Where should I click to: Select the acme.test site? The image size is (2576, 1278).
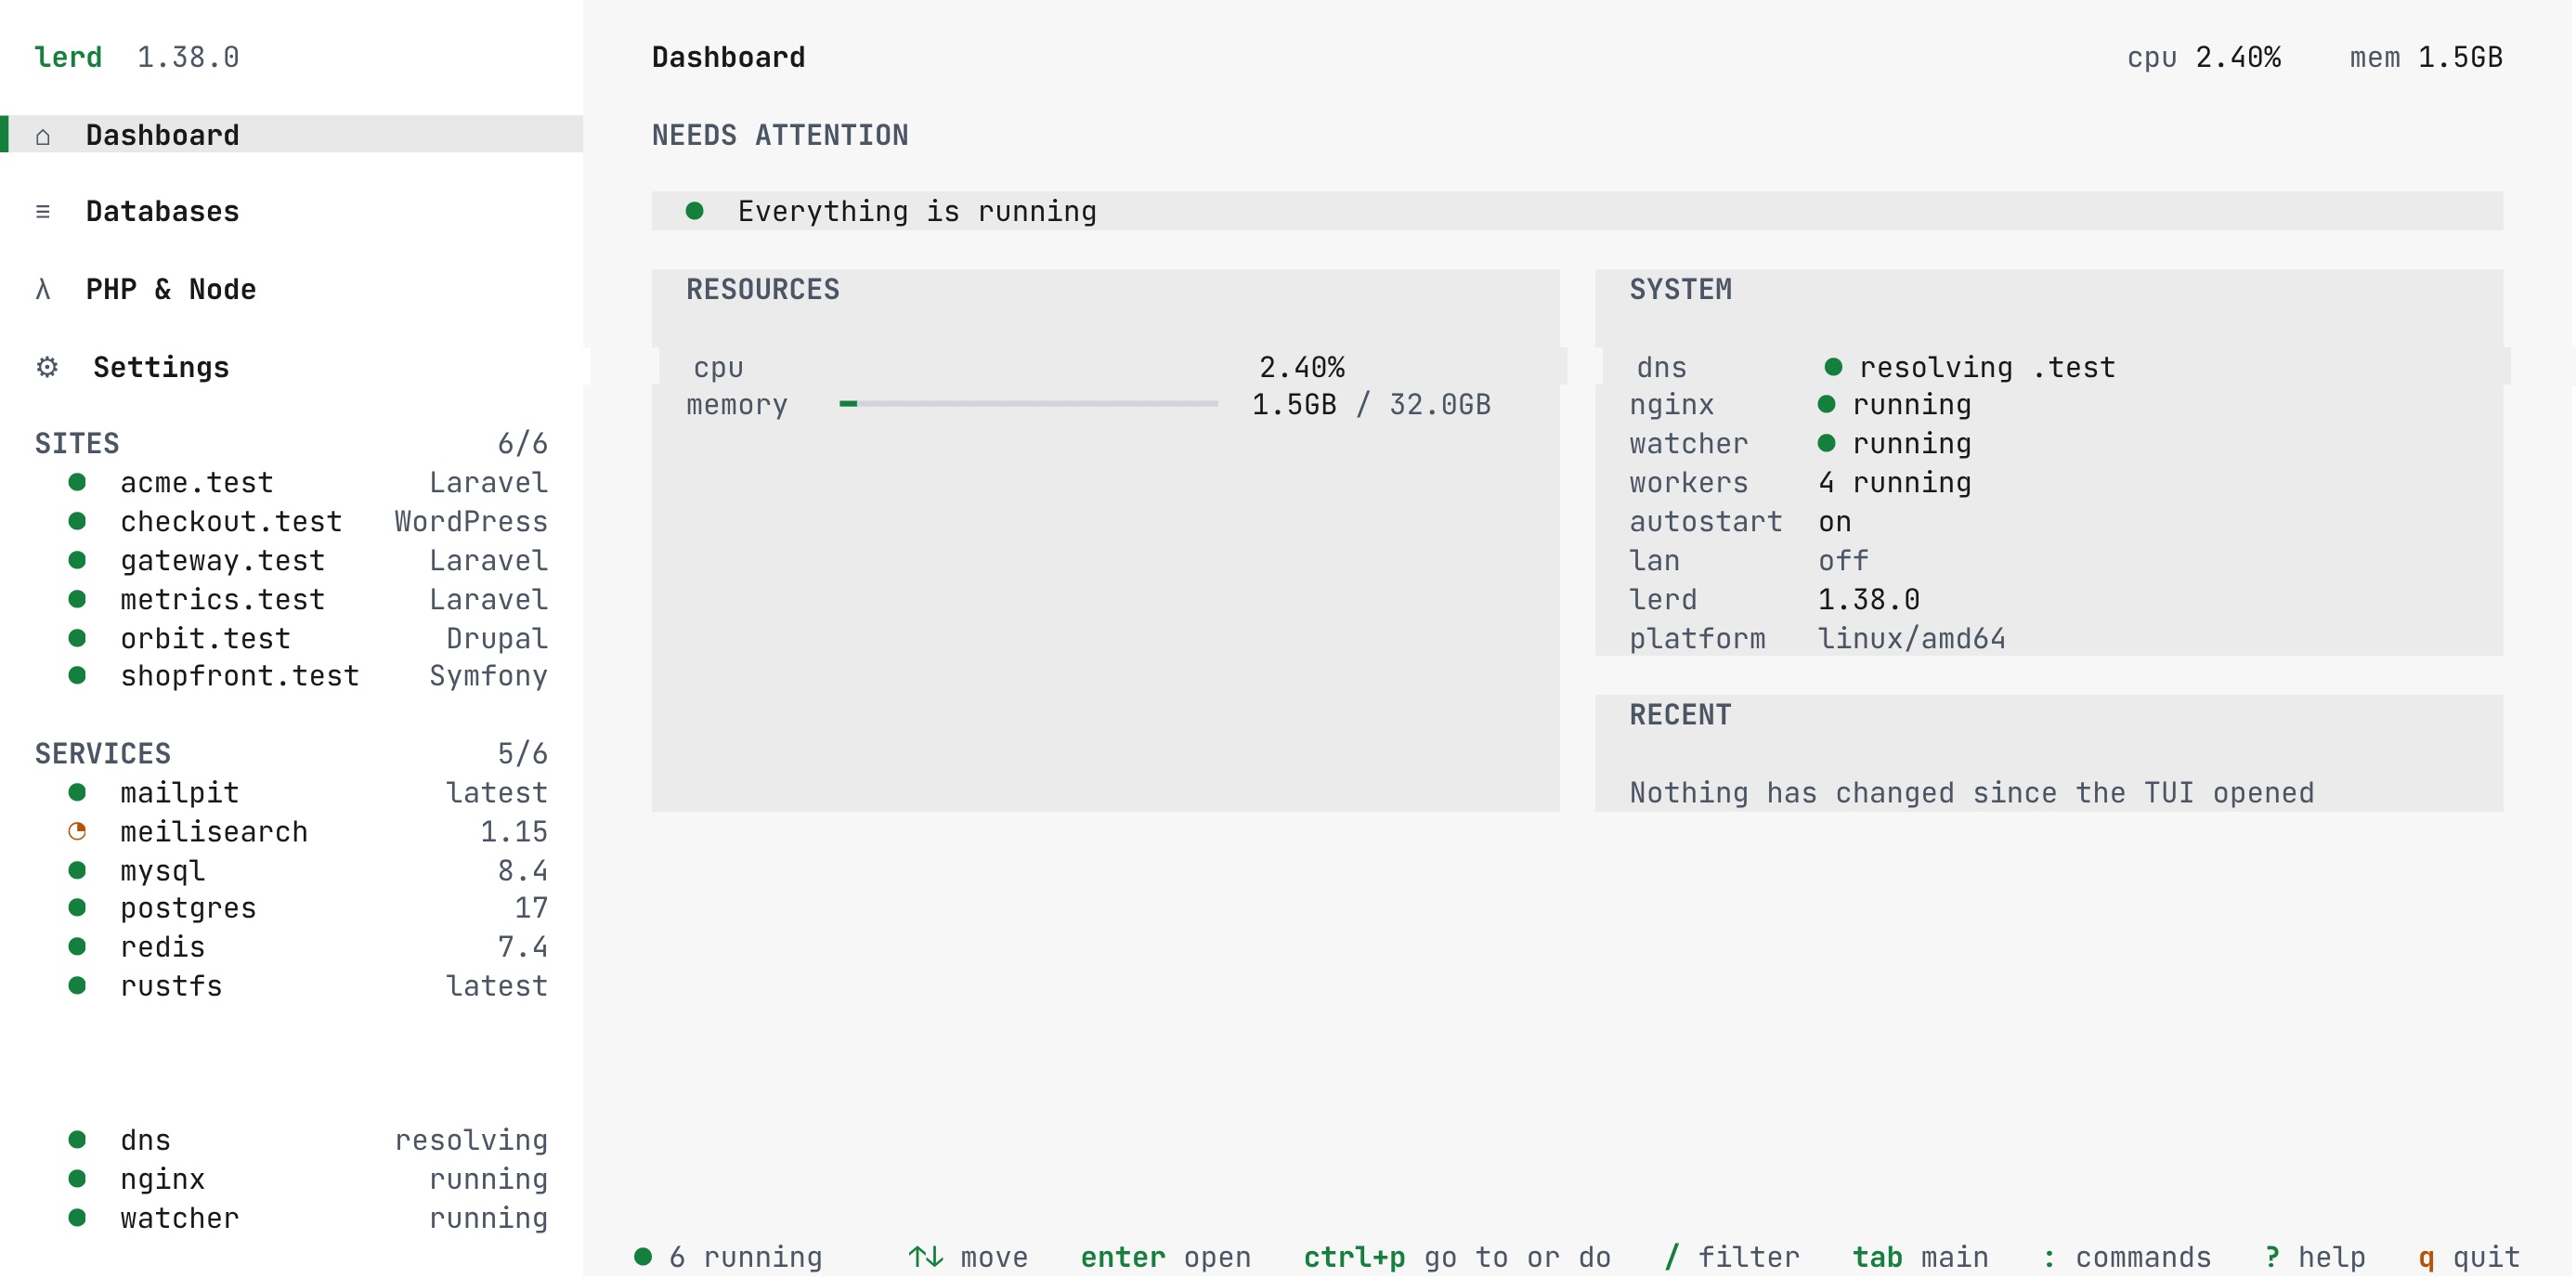tap(291, 483)
